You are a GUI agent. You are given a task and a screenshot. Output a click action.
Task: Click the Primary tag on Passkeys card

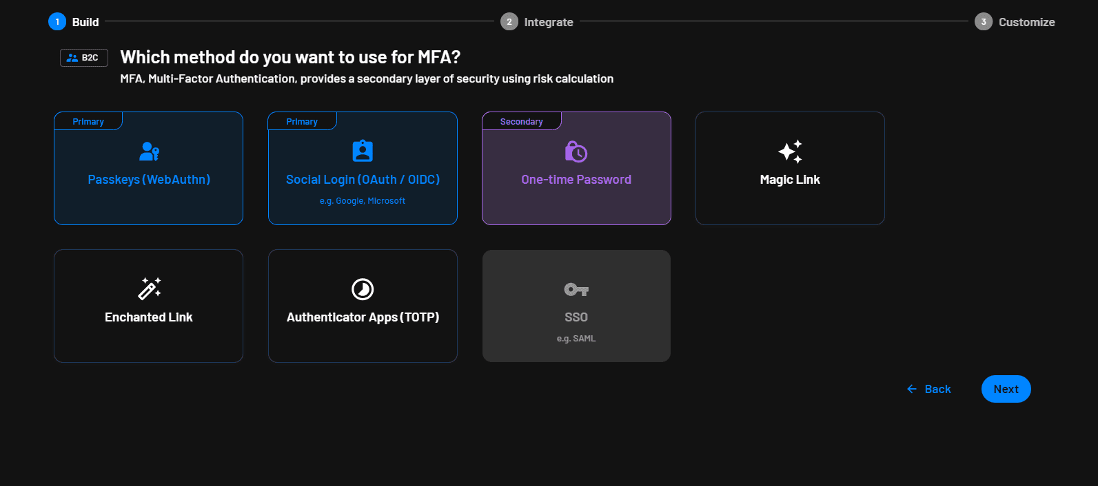[88, 122]
